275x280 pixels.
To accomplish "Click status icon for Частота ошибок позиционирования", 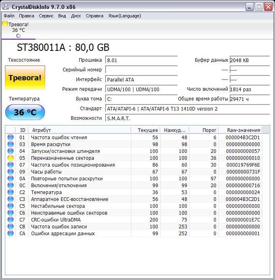I will click(11, 165).
